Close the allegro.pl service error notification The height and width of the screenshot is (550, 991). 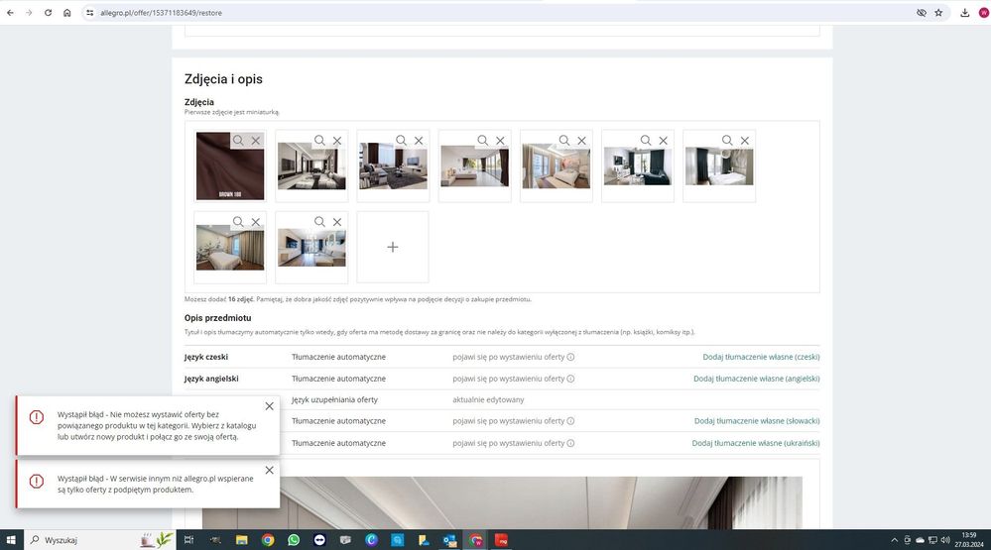pyautogui.click(x=270, y=470)
